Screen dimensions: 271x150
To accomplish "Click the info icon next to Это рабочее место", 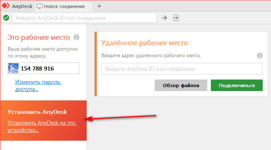I will point(76,37).
